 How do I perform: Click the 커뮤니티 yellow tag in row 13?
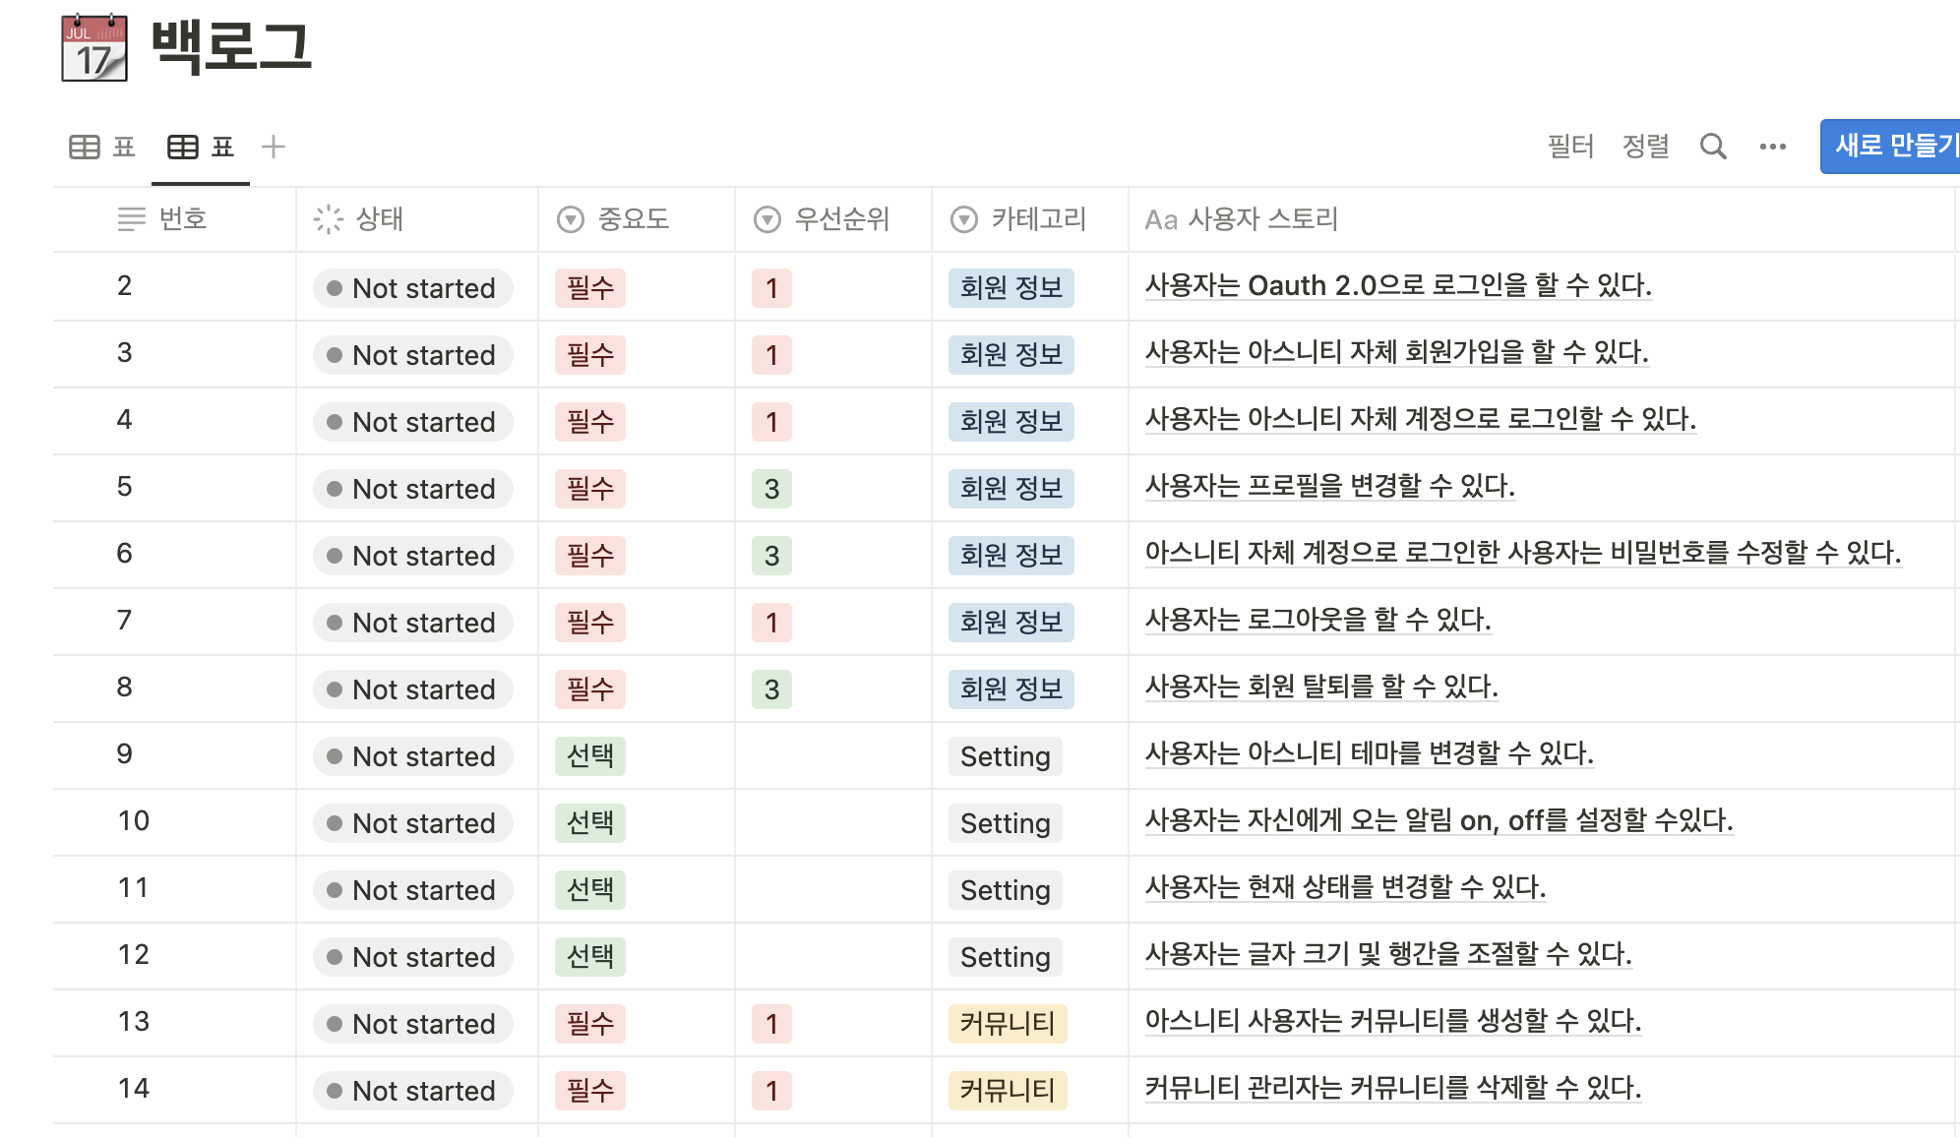(1008, 1024)
